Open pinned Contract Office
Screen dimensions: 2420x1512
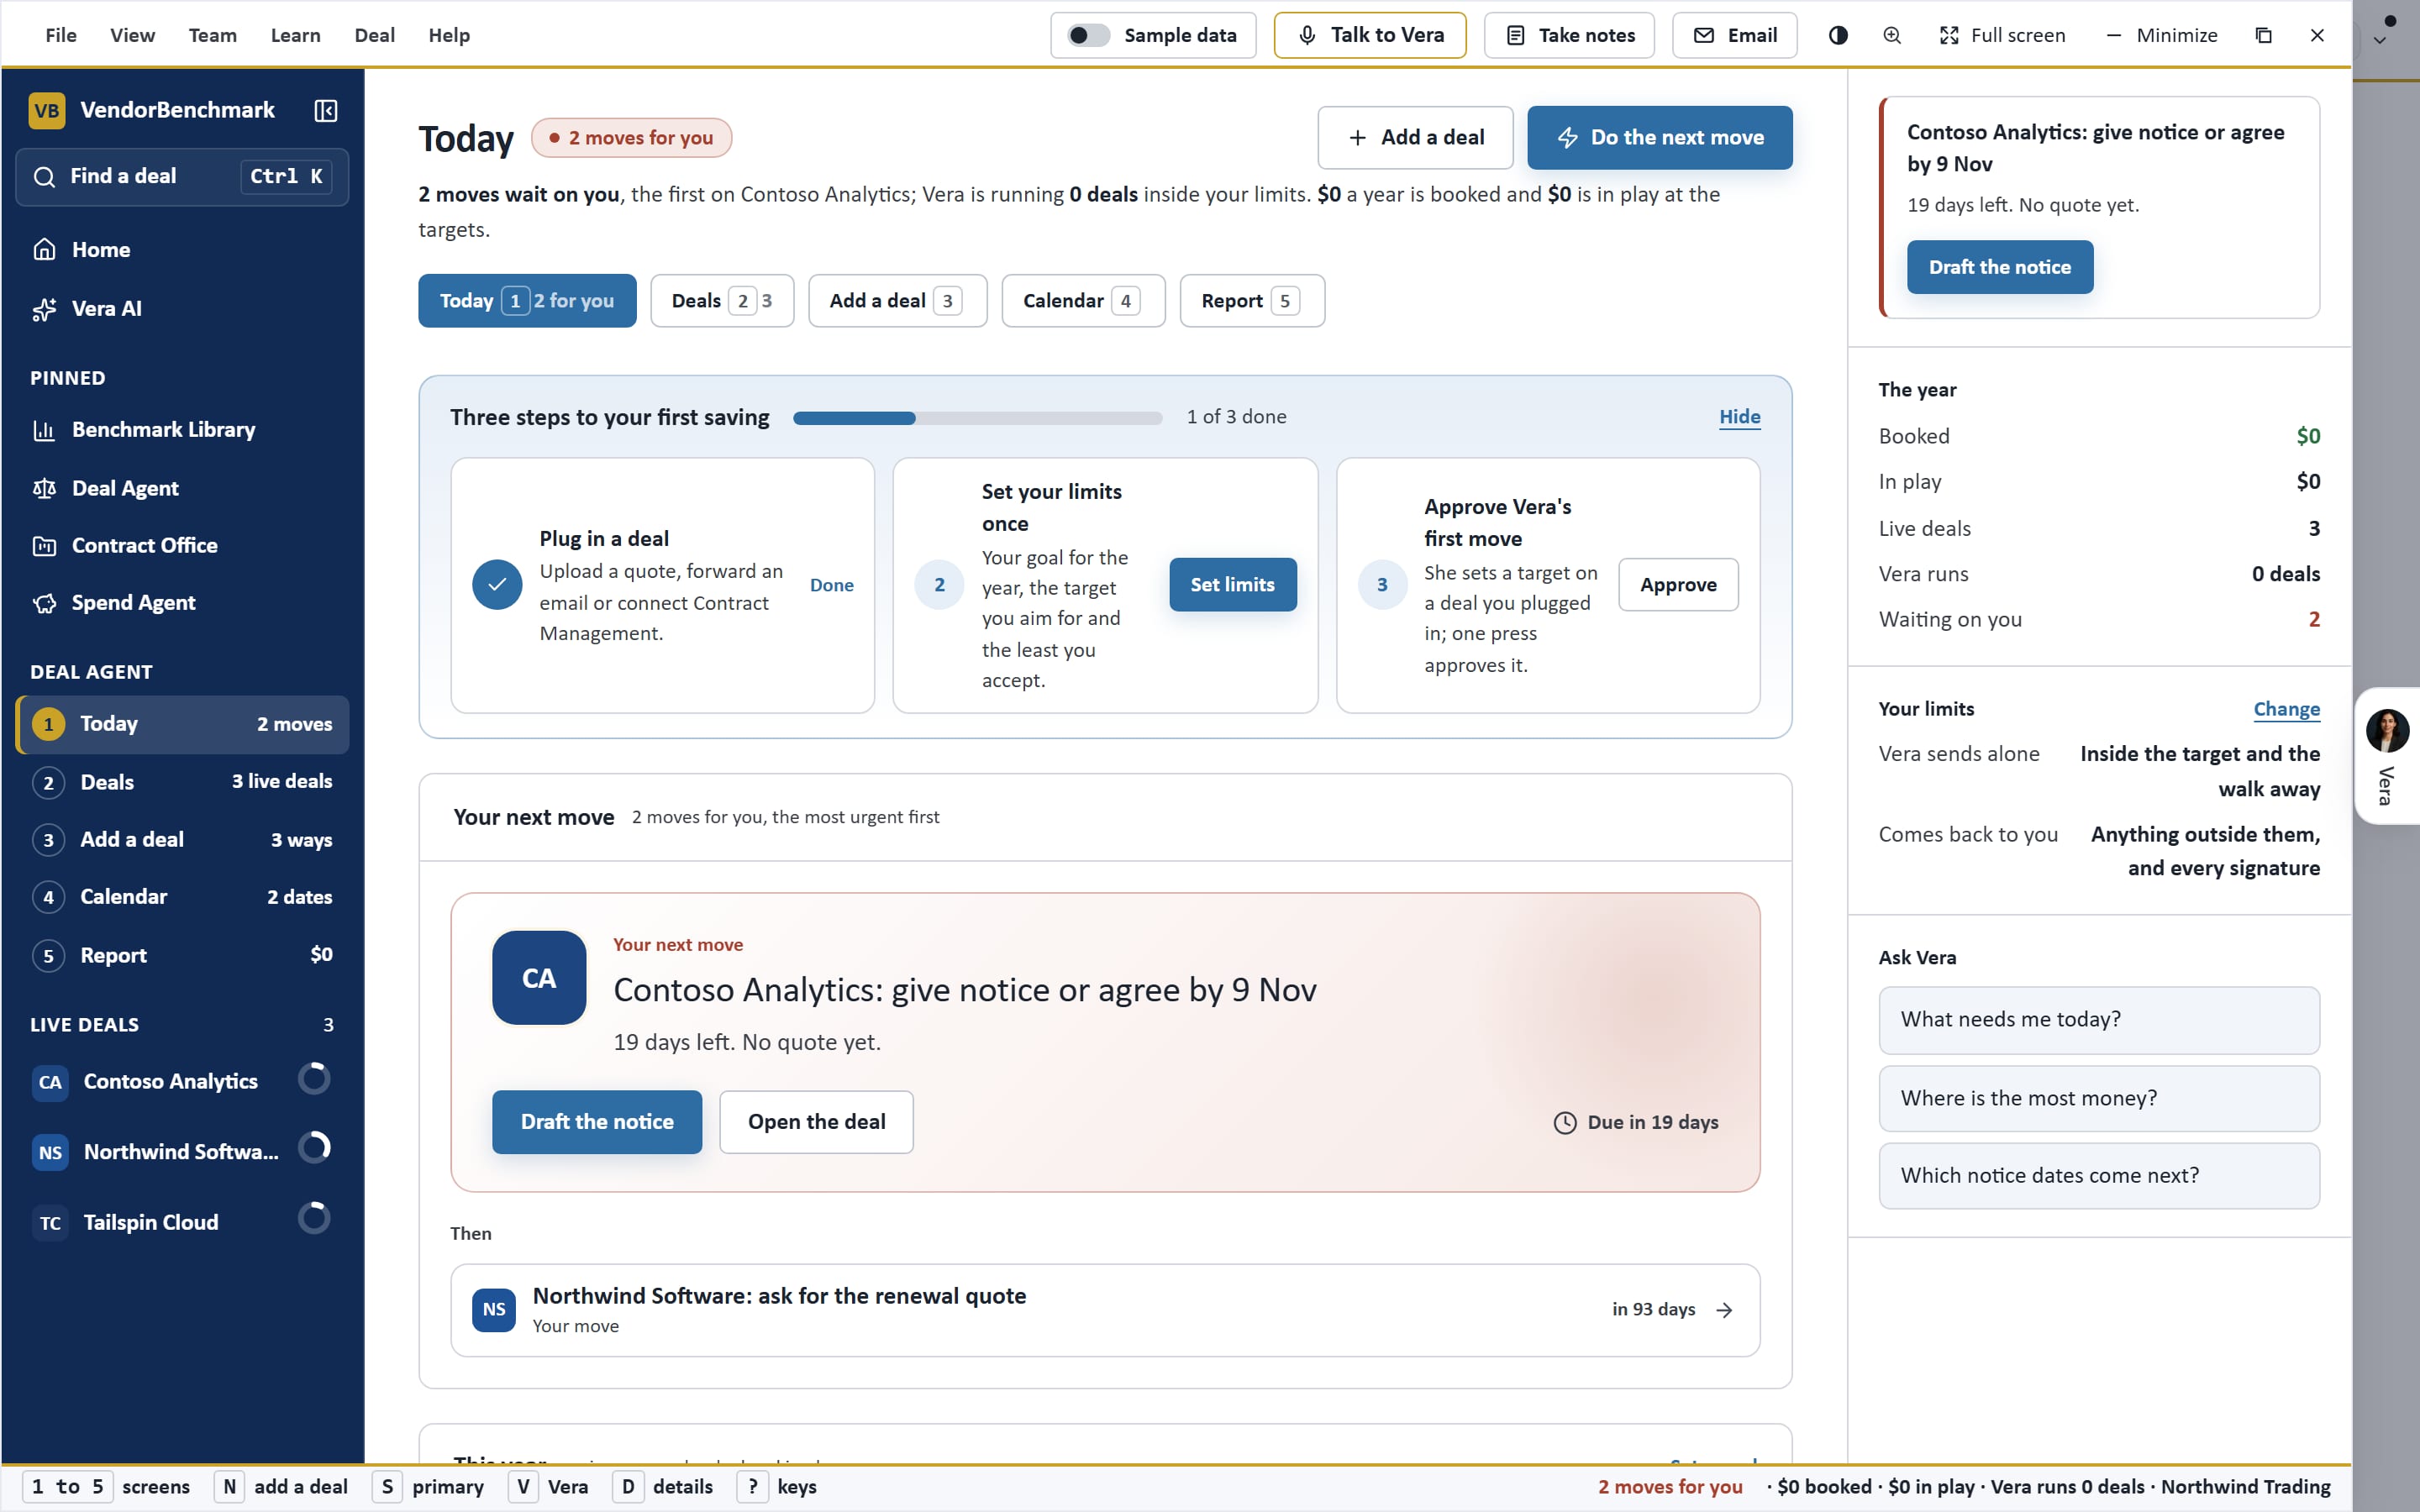tap(182, 545)
